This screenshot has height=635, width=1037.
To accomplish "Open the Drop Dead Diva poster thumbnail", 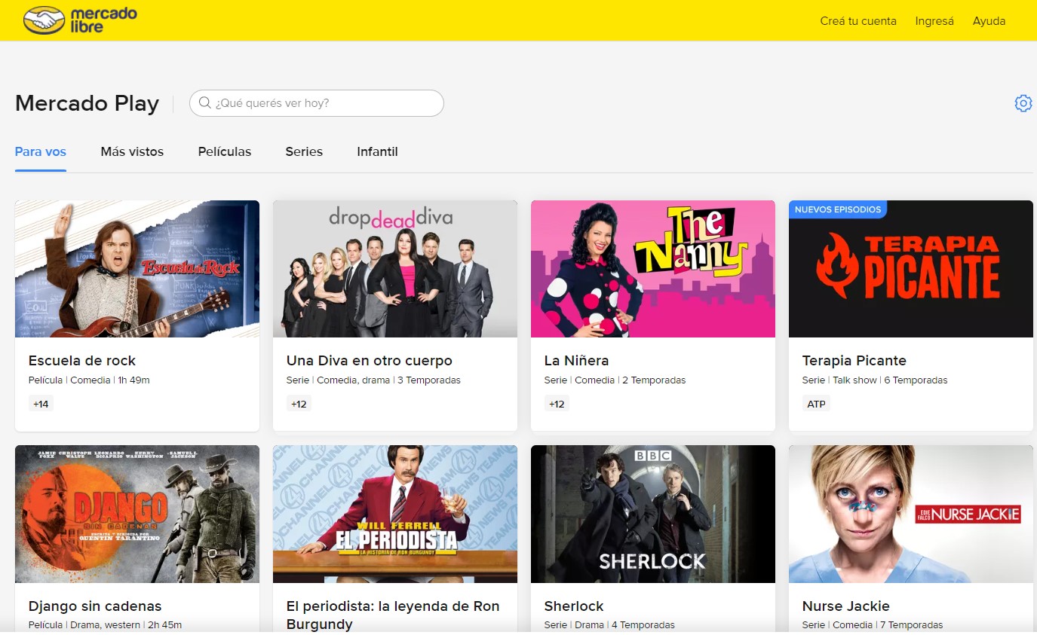I will pyautogui.click(x=395, y=269).
